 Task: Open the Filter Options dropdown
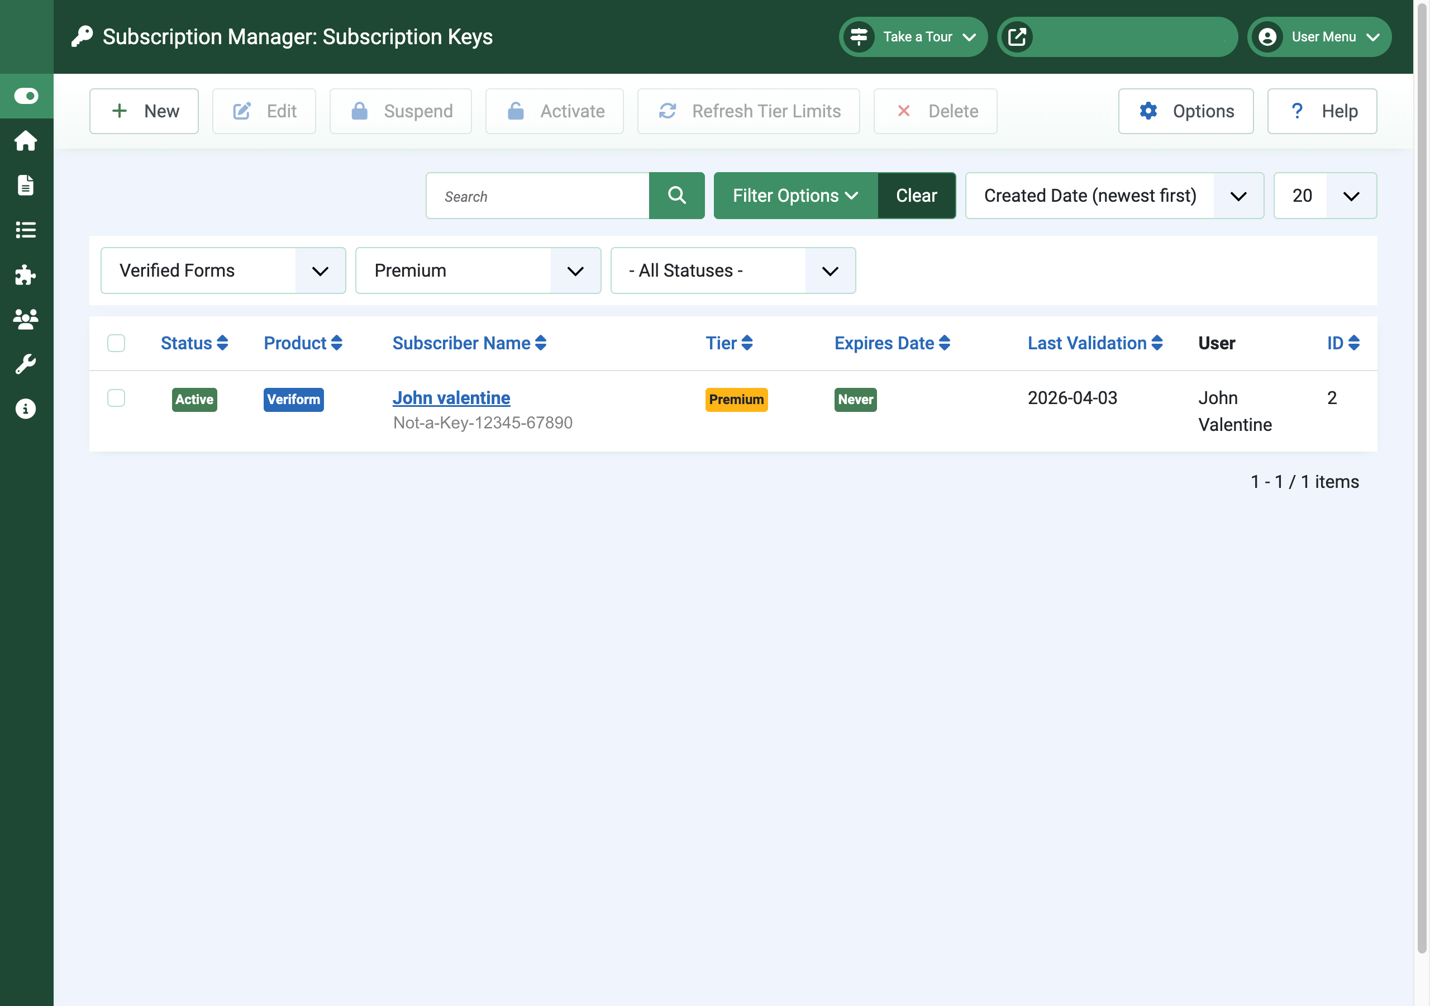point(795,196)
